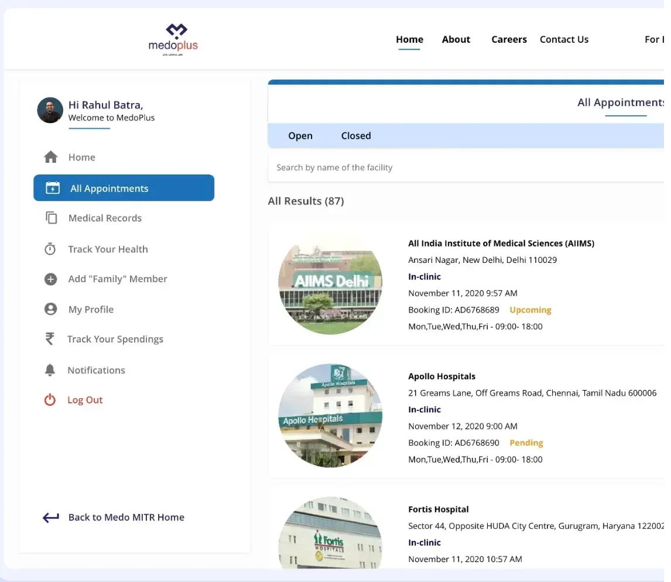Select All Appointments in the sidebar
The width and height of the screenshot is (671, 582).
click(x=124, y=188)
